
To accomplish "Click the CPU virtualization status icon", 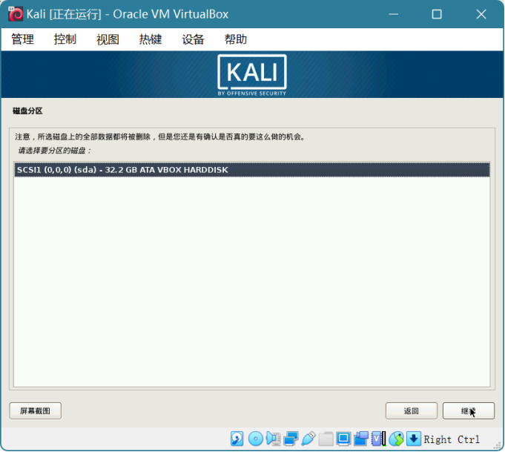I will coord(378,439).
